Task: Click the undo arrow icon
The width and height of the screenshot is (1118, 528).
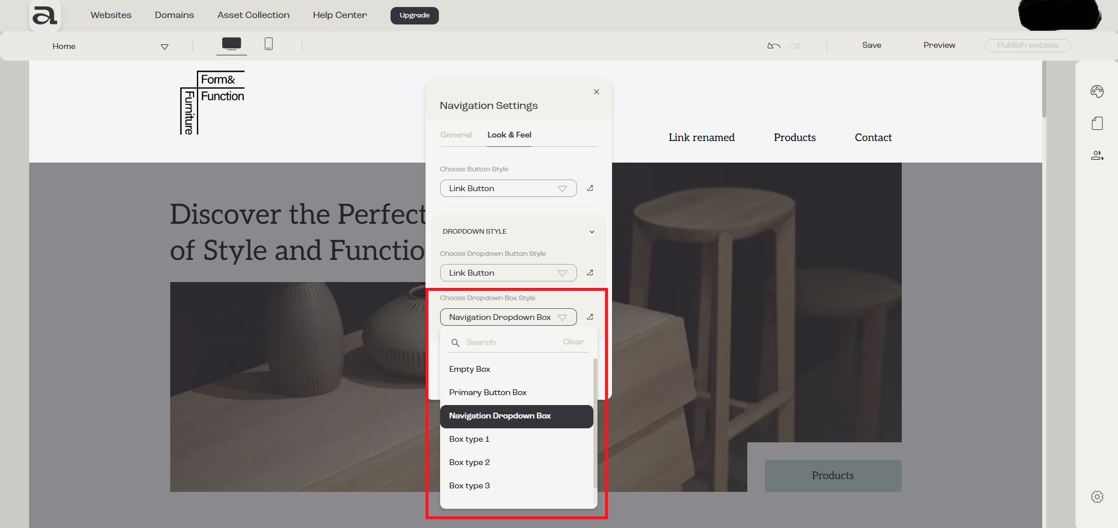Action: 774,45
